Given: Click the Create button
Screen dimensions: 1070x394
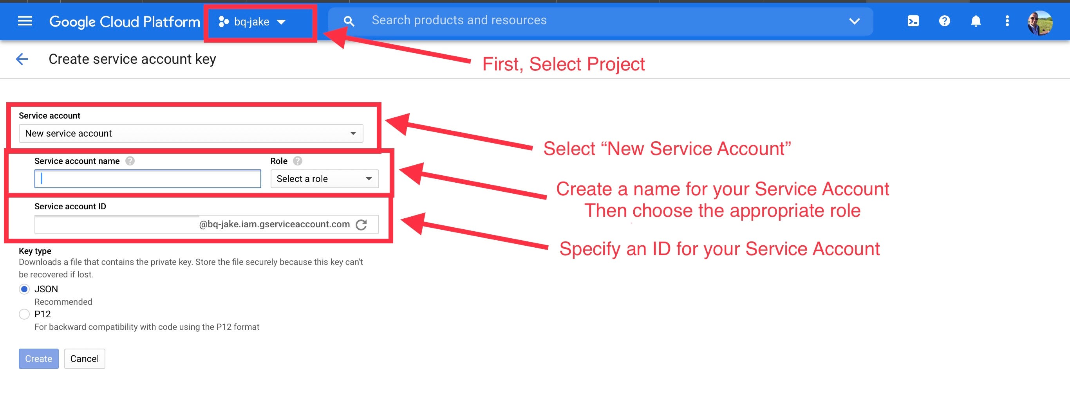Looking at the screenshot, I should tap(39, 359).
